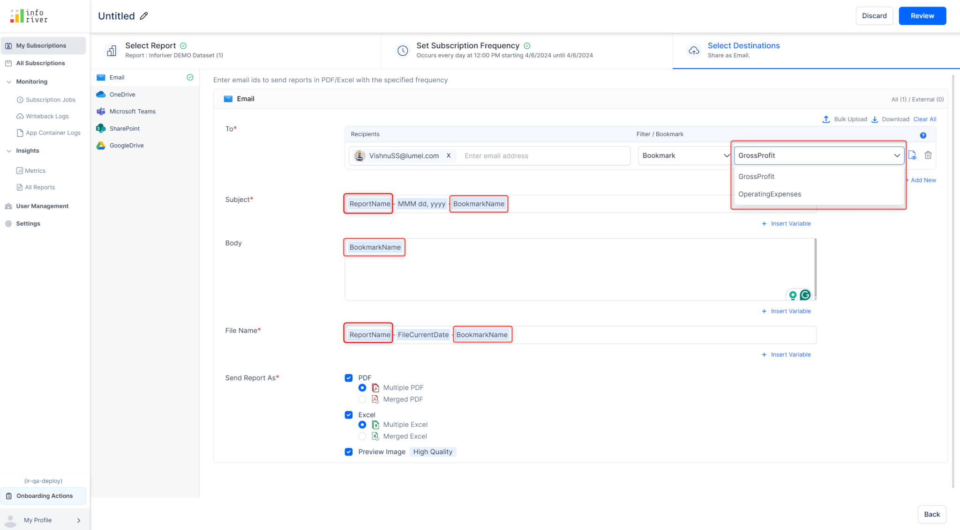The height and width of the screenshot is (530, 960).
Task: Select Microsoft Teams destination
Action: pos(132,111)
